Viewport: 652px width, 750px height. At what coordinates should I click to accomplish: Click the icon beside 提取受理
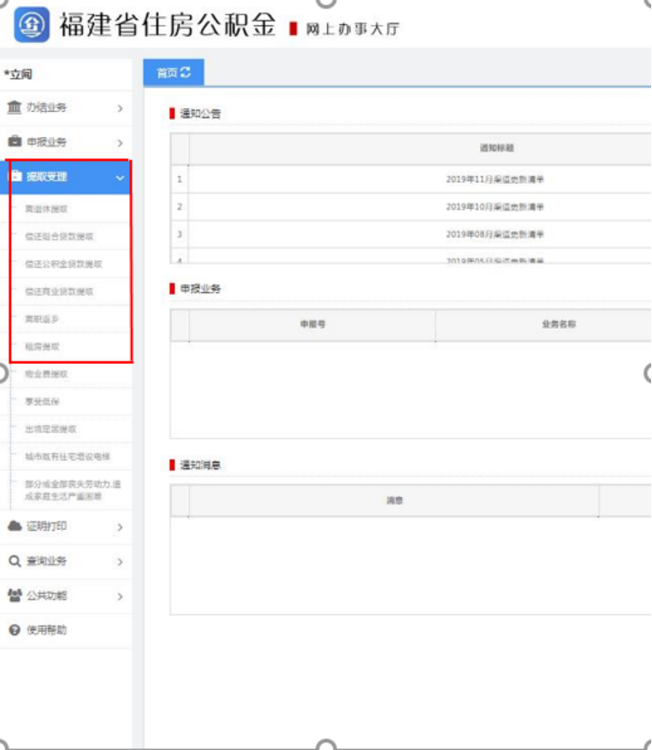click(x=15, y=177)
